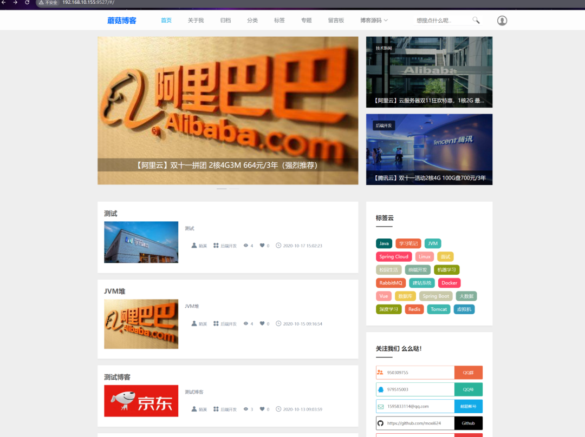Click the GitHub octocat icon

(381, 423)
